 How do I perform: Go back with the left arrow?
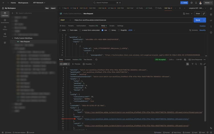pos(3,3)
